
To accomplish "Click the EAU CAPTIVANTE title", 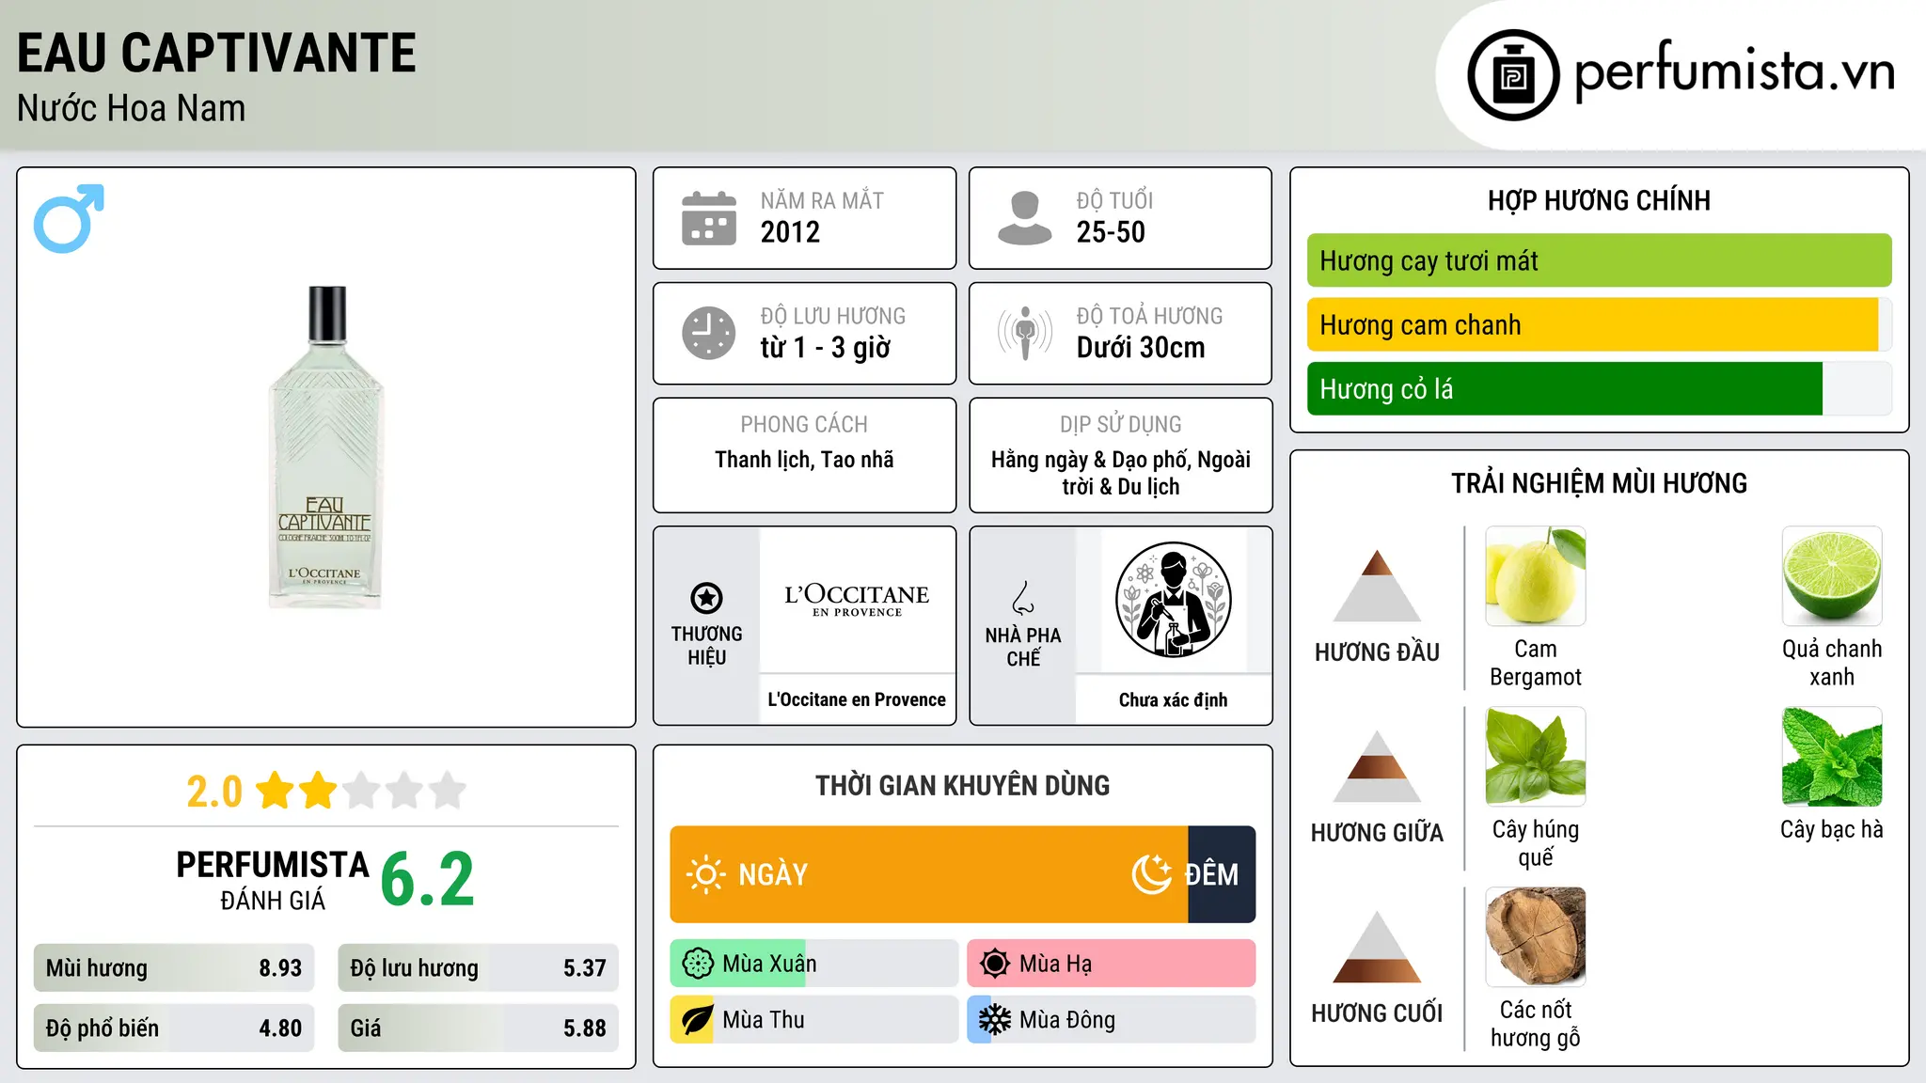I will [x=216, y=53].
